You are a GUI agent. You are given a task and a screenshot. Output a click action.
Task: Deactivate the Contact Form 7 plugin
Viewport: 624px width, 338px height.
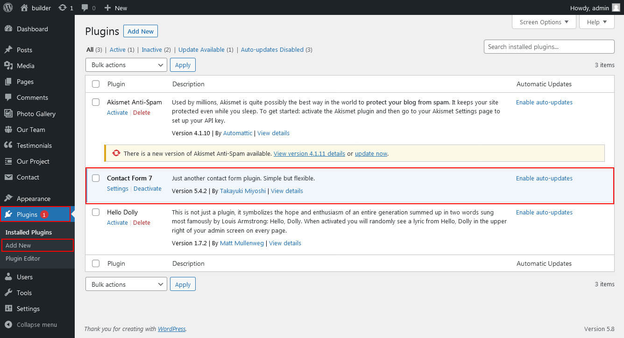tap(148, 188)
